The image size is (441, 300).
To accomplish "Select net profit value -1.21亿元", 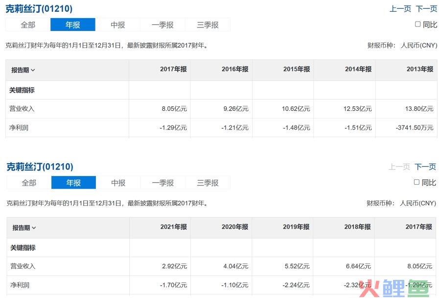I will click(x=235, y=127).
